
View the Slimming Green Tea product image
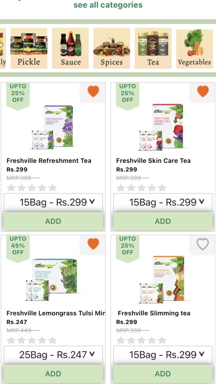162,279
